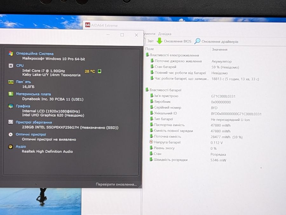Click the value 0.112 V
Viewport: 286px width, 215px height.
[216, 143]
